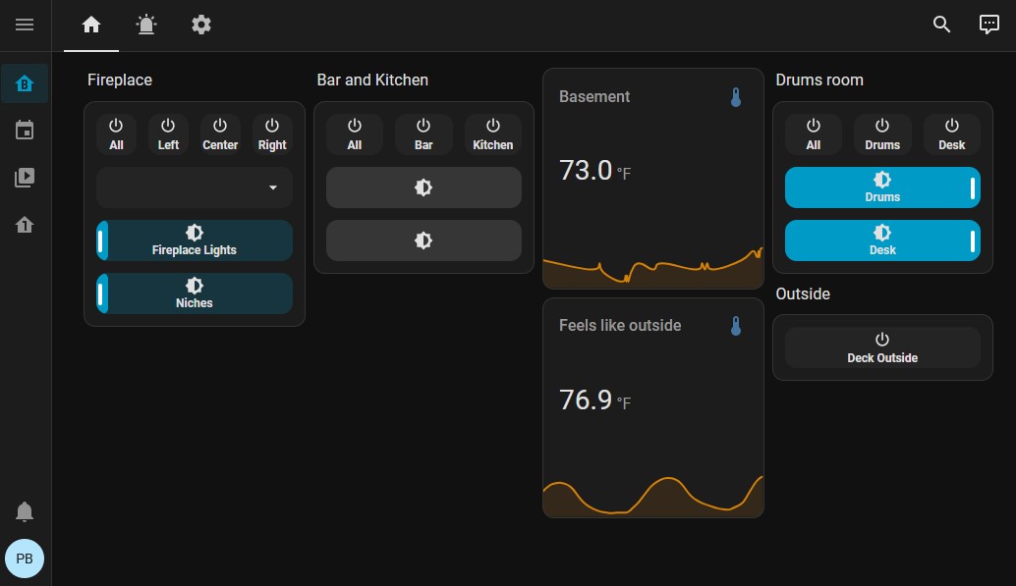This screenshot has height=586, width=1016.
Task: Click the Basement temperature history graph
Action: tap(653, 269)
